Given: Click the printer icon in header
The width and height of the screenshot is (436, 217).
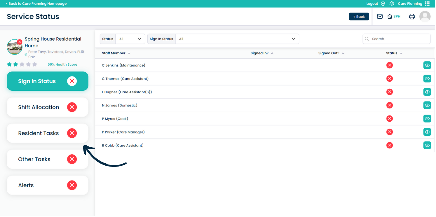Looking at the screenshot, I should click(x=412, y=17).
